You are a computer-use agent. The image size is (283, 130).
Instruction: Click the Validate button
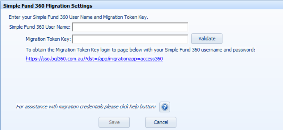pos(207,38)
